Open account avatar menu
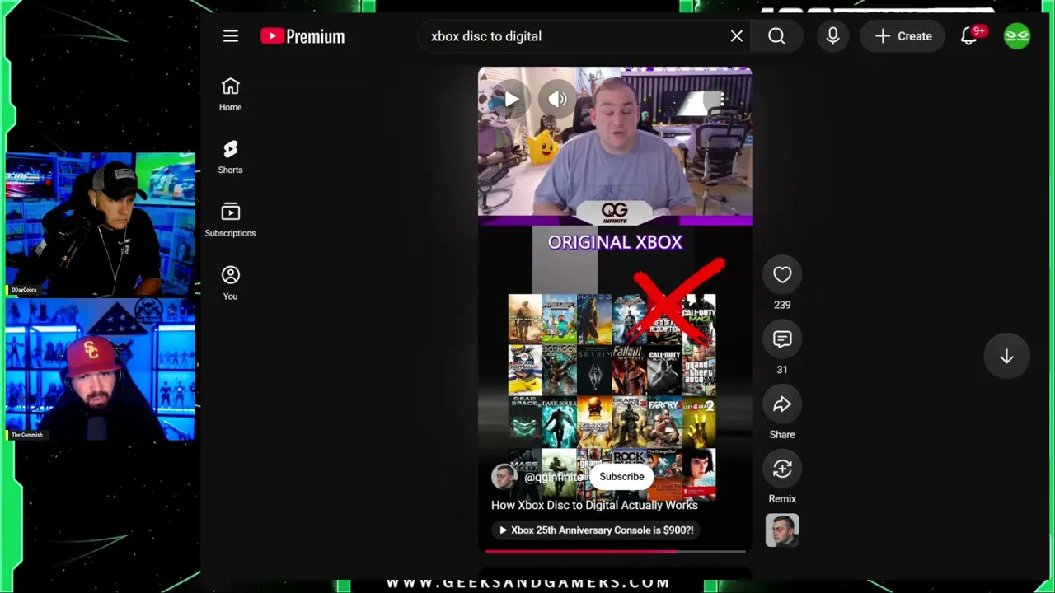Image resolution: width=1055 pixels, height=593 pixels. click(x=1017, y=36)
